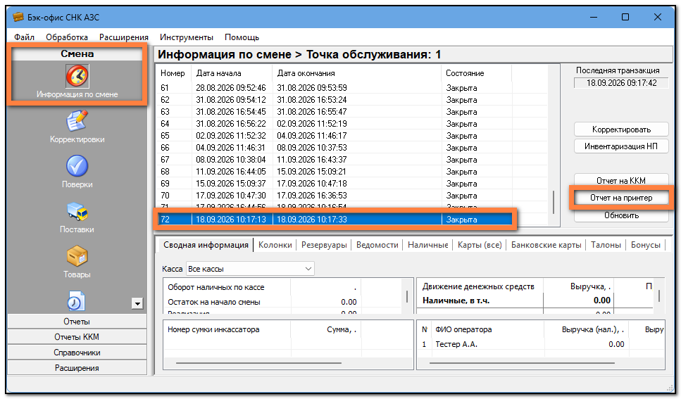Click the Номер сумки инкассатора header
681x399 pixels.
click(x=213, y=329)
